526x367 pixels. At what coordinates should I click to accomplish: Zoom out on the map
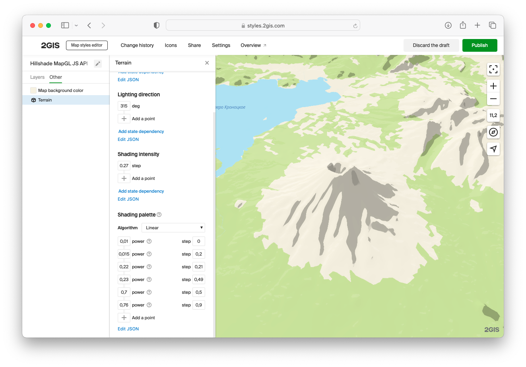pyautogui.click(x=493, y=99)
